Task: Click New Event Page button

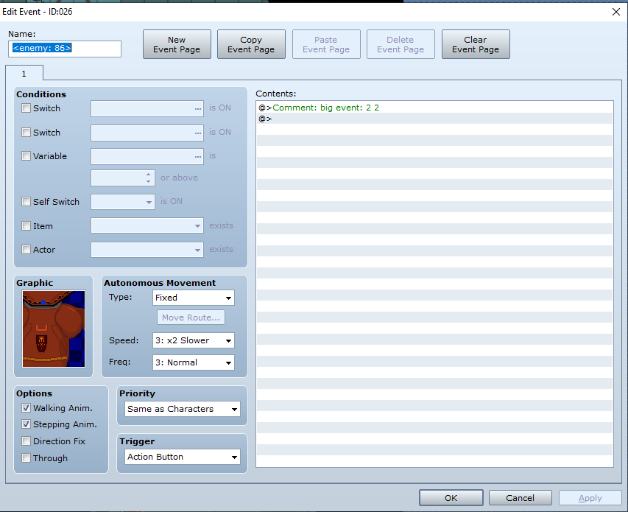Action: tap(177, 44)
